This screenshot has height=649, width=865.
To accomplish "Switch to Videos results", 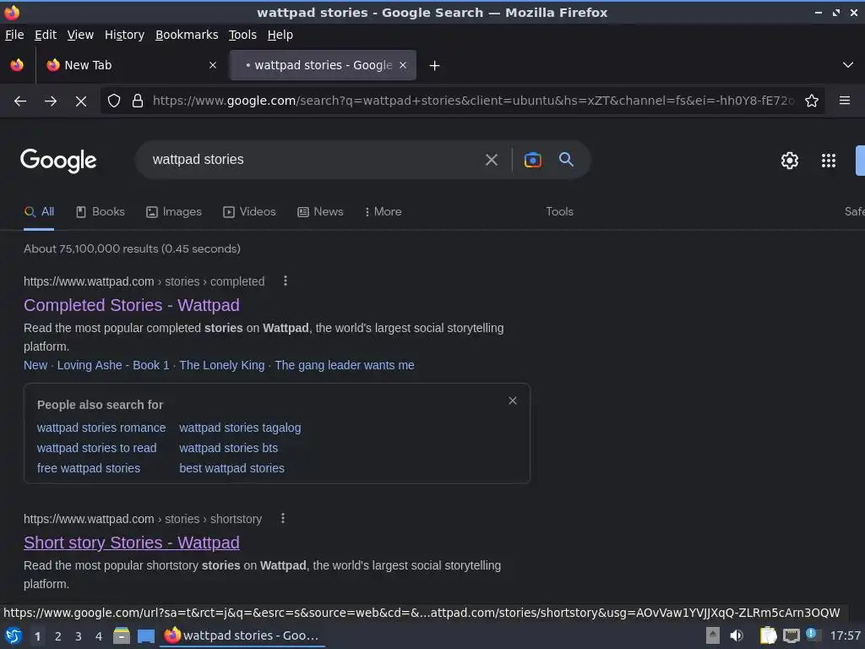I will point(249,212).
